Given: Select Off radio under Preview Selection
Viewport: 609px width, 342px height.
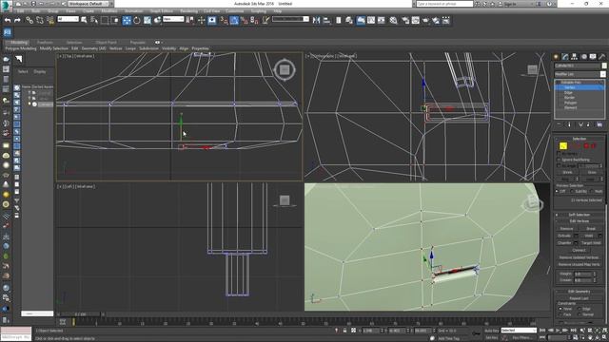Looking at the screenshot, I should [x=558, y=192].
